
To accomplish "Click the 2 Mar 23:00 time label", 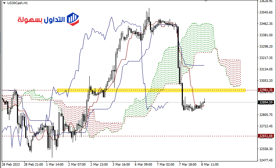I will click(x=99, y=165).
